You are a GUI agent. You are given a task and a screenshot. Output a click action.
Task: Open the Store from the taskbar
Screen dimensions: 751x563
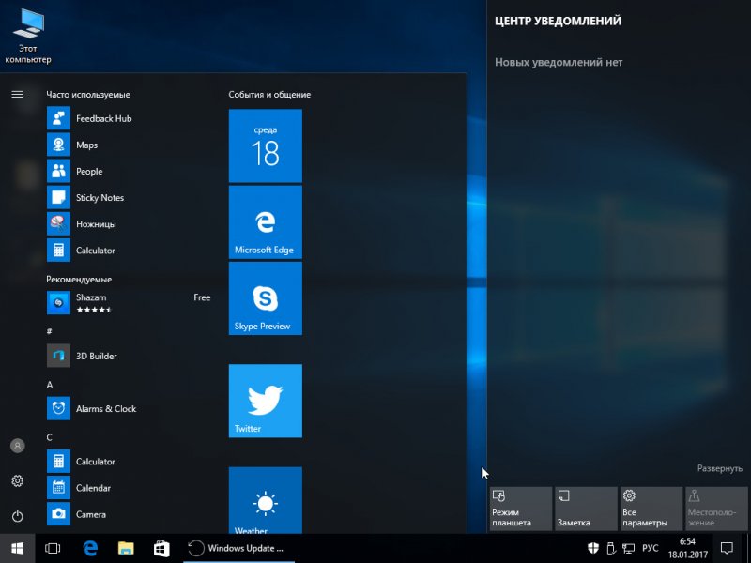click(161, 548)
